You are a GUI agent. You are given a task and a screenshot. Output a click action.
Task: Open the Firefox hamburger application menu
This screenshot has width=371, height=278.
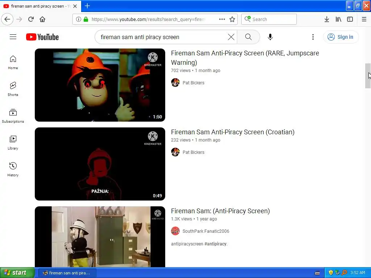tap(364, 19)
